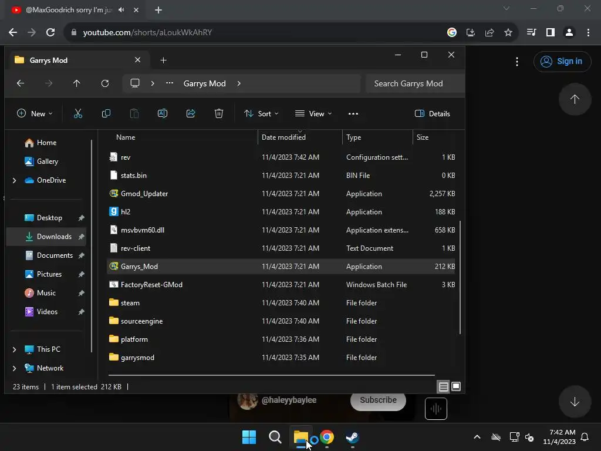The width and height of the screenshot is (601, 451).
Task: Go up one folder level in Explorer
Action: pyautogui.click(x=77, y=83)
